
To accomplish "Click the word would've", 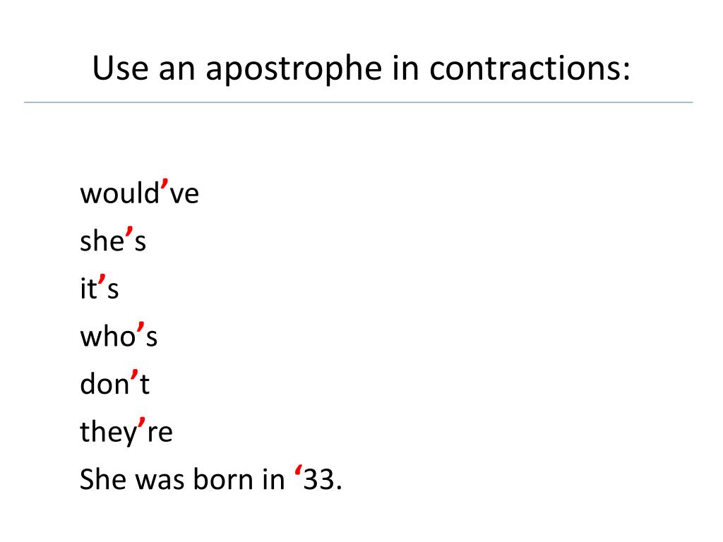I will tap(139, 192).
